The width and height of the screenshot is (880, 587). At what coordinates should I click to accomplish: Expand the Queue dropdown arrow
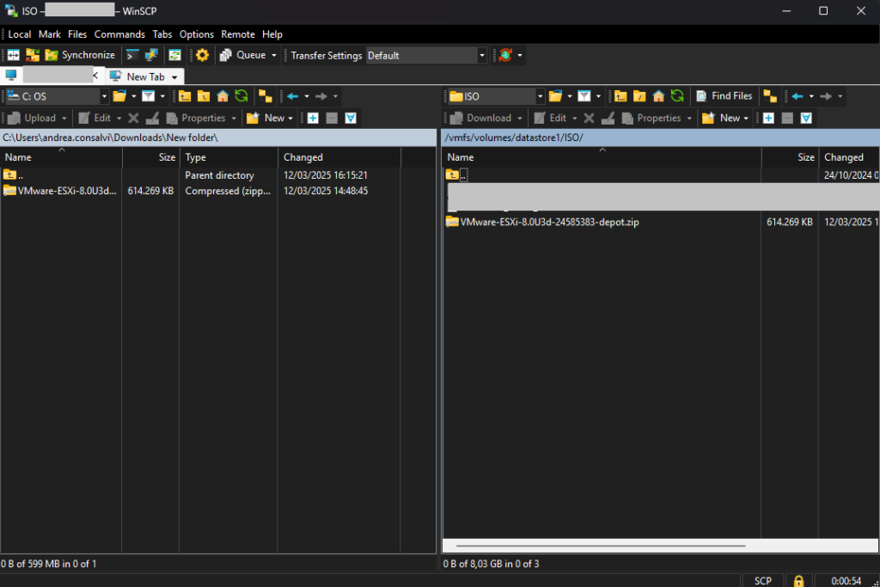tap(274, 55)
